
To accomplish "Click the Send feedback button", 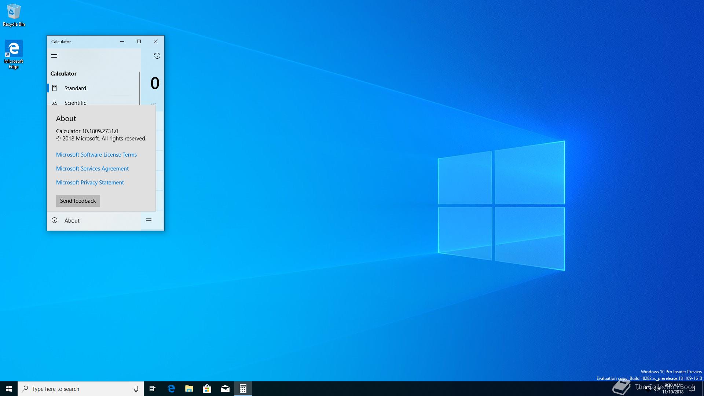I will [x=78, y=201].
